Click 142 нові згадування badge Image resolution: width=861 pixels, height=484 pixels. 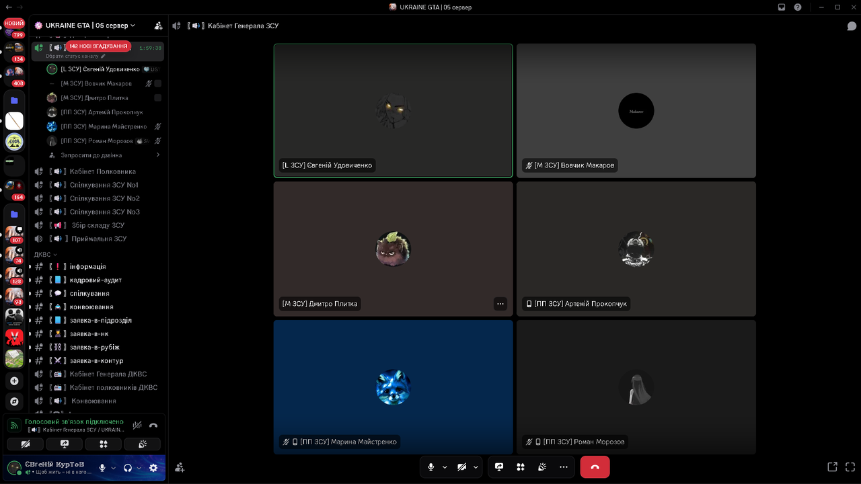pyautogui.click(x=98, y=46)
